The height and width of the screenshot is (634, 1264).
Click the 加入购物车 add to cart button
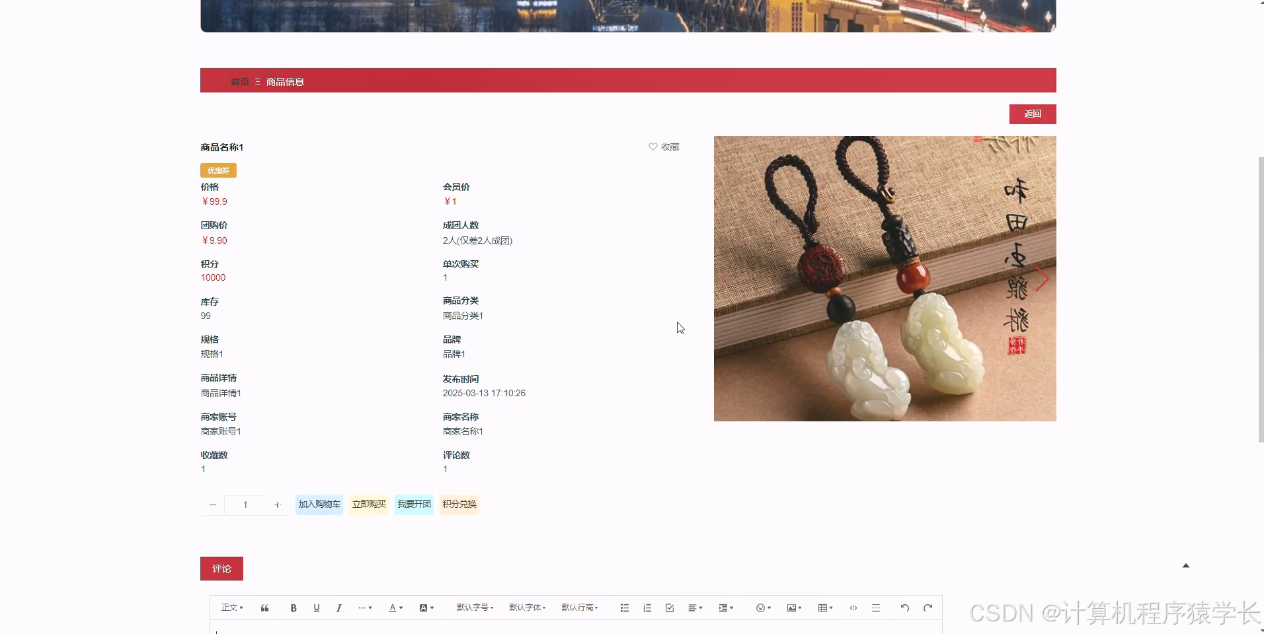point(319,504)
